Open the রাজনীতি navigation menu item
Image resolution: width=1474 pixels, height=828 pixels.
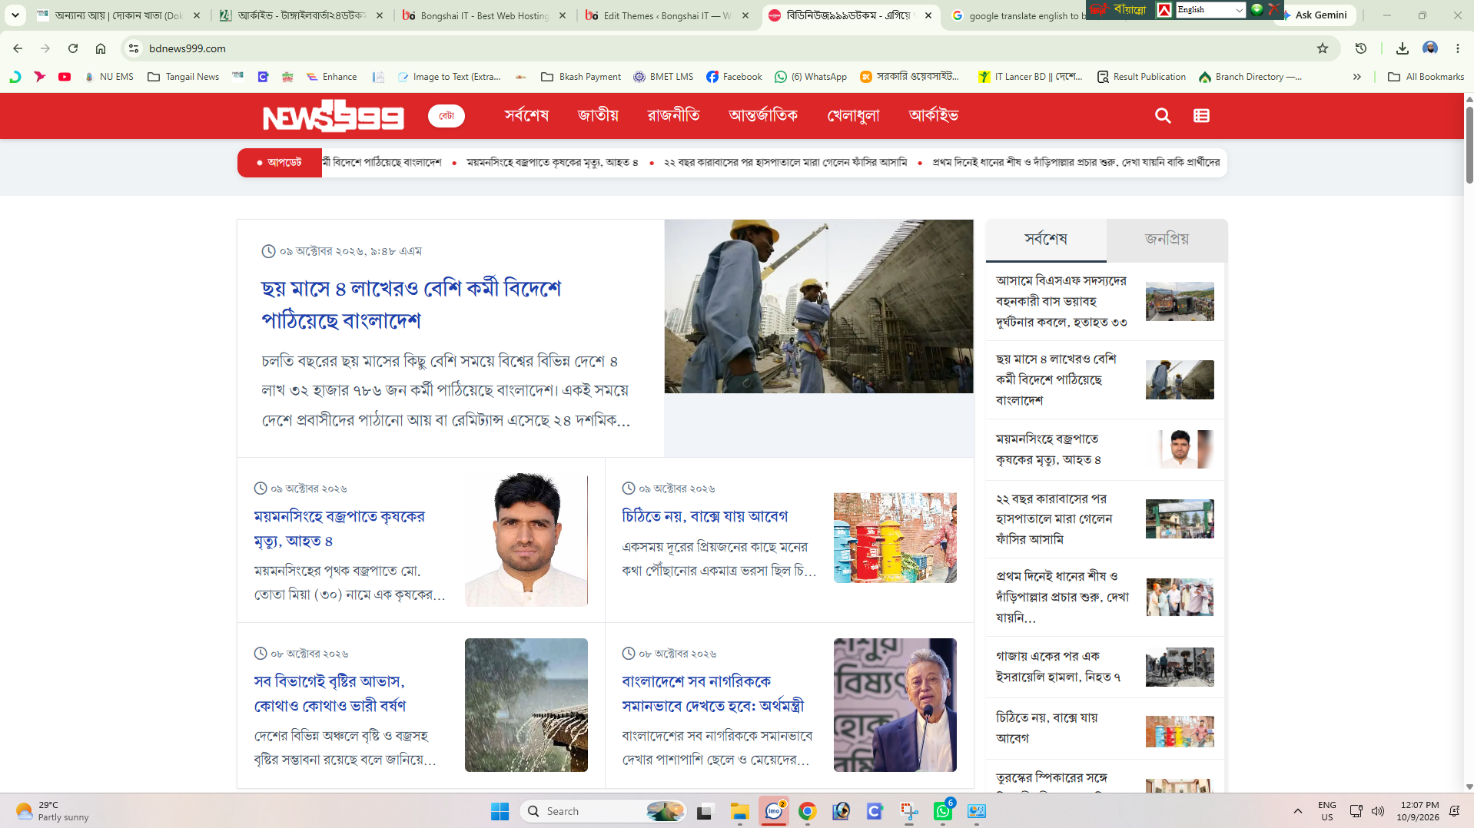click(673, 116)
